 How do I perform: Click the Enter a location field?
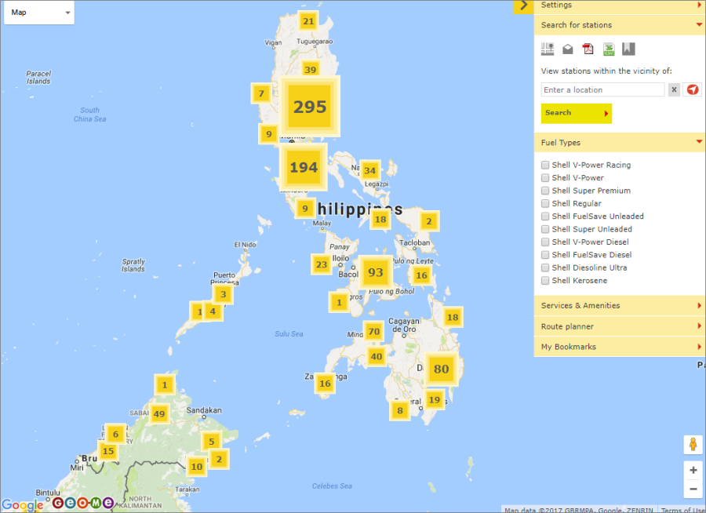coord(603,89)
